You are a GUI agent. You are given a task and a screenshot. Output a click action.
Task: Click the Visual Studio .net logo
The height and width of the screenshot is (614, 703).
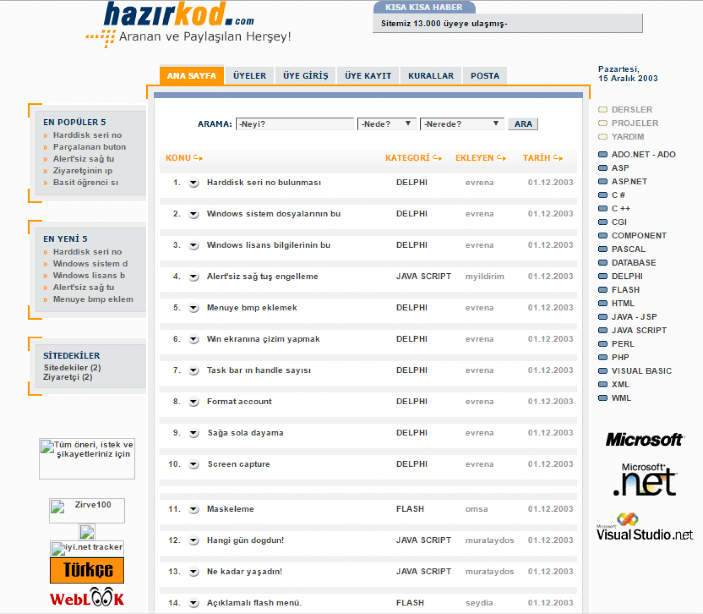[644, 528]
